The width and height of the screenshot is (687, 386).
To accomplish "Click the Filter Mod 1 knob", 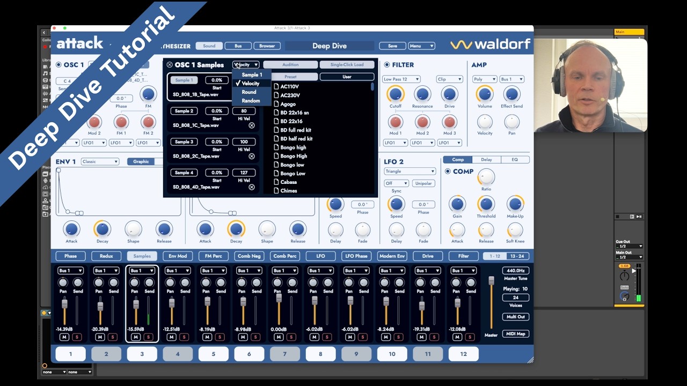I will point(396,122).
